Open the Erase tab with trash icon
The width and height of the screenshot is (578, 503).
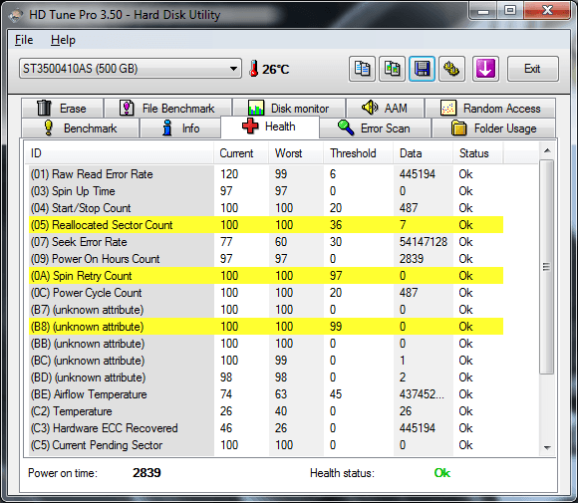pyautogui.click(x=62, y=108)
